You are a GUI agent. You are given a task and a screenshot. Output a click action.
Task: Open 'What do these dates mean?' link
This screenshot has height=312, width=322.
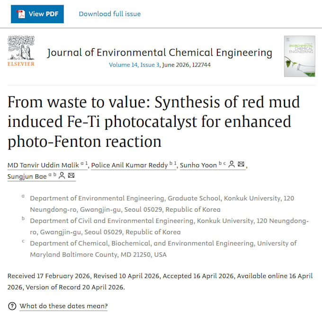click(63, 306)
